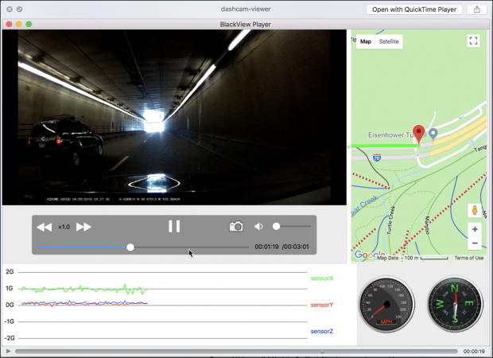Toggle fullscreen map view
The width and height of the screenshot is (493, 358).
click(474, 41)
